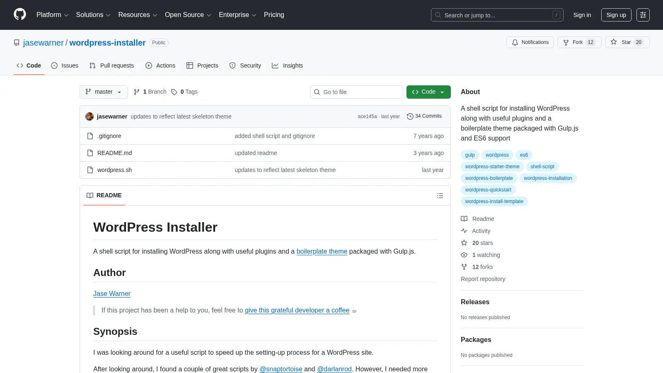Open the wordpress.sh file
The width and height of the screenshot is (663, 373).
[114, 170]
